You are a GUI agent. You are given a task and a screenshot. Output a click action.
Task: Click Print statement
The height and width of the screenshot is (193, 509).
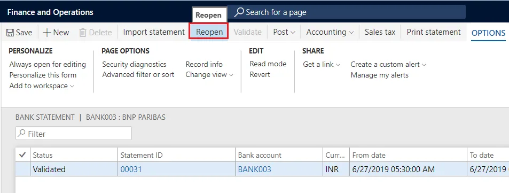coord(433,32)
